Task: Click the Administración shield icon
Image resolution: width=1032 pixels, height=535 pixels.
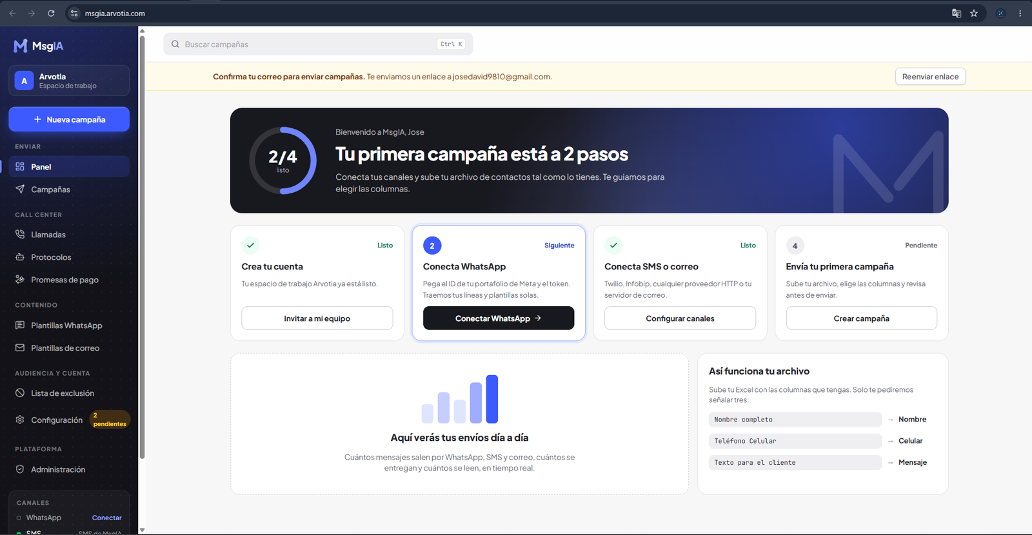Action: [20, 469]
